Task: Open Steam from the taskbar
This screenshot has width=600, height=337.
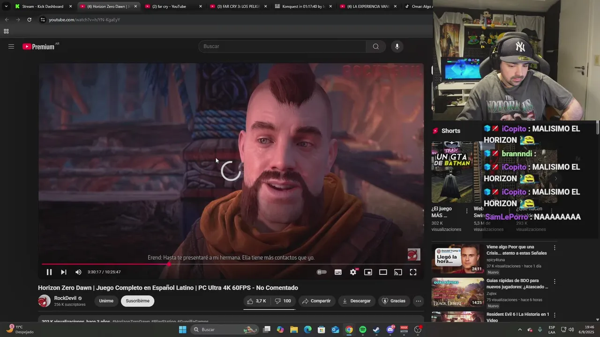Action: (x=376, y=330)
